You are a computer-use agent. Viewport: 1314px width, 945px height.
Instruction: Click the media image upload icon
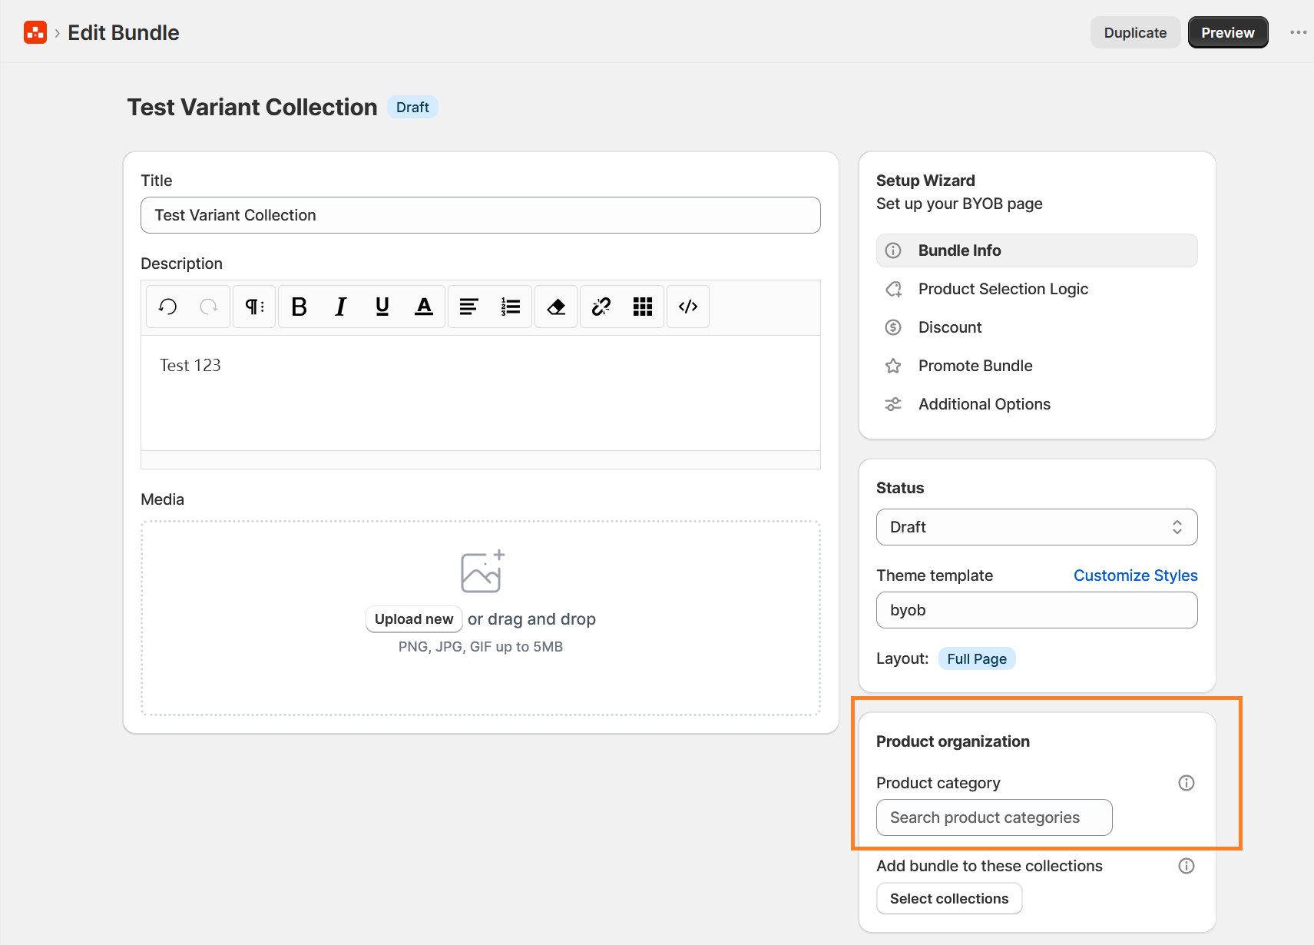(482, 572)
